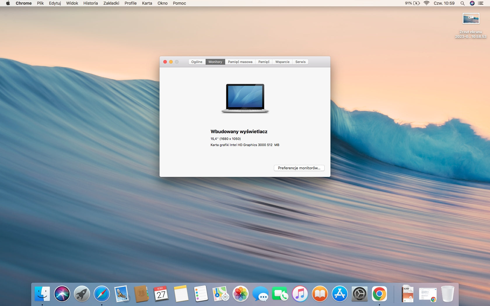Viewport: 490px width, 306px height.
Task: Click Preferencje monitorów button
Action: tap(299, 168)
